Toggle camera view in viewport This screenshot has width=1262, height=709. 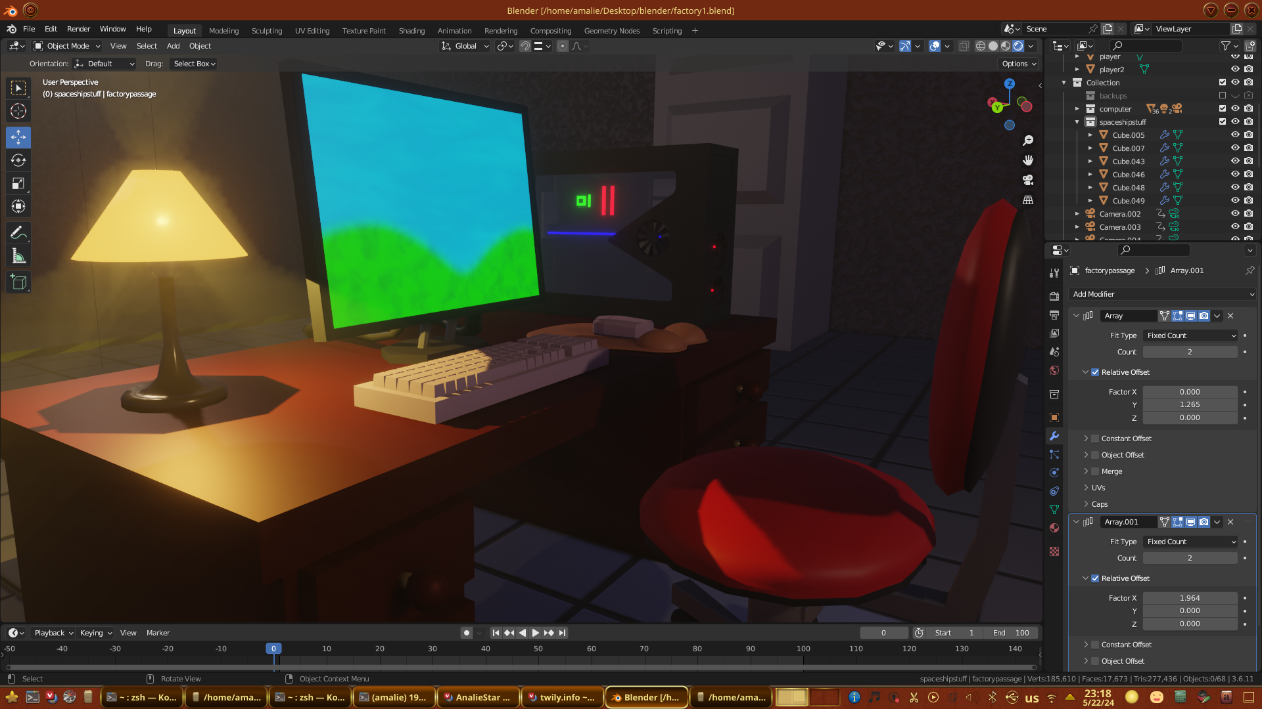(1028, 180)
